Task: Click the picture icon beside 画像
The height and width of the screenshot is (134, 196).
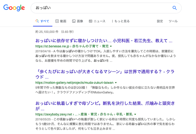Action: click(74, 21)
